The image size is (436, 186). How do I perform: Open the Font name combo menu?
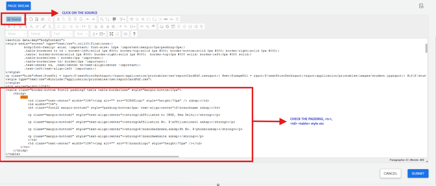pyautogui.click(x=62, y=34)
